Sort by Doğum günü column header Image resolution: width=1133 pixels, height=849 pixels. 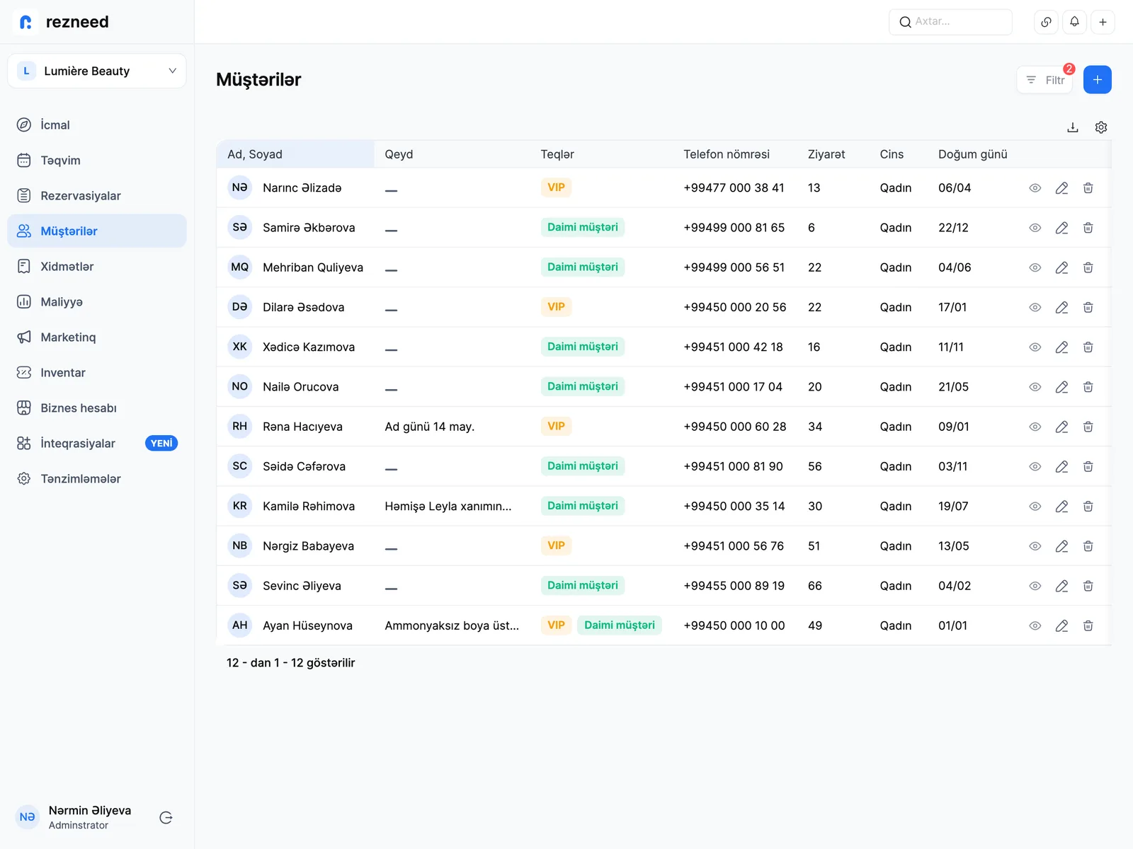point(972,154)
